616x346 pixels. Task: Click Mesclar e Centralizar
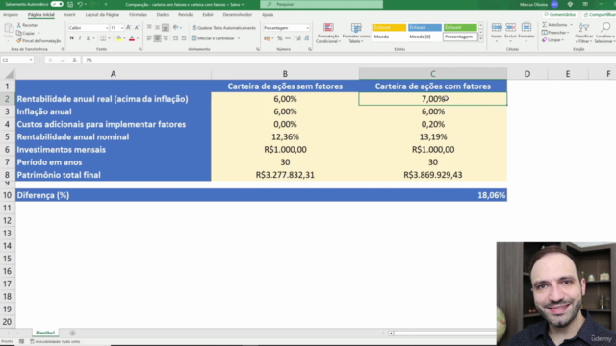pos(213,38)
